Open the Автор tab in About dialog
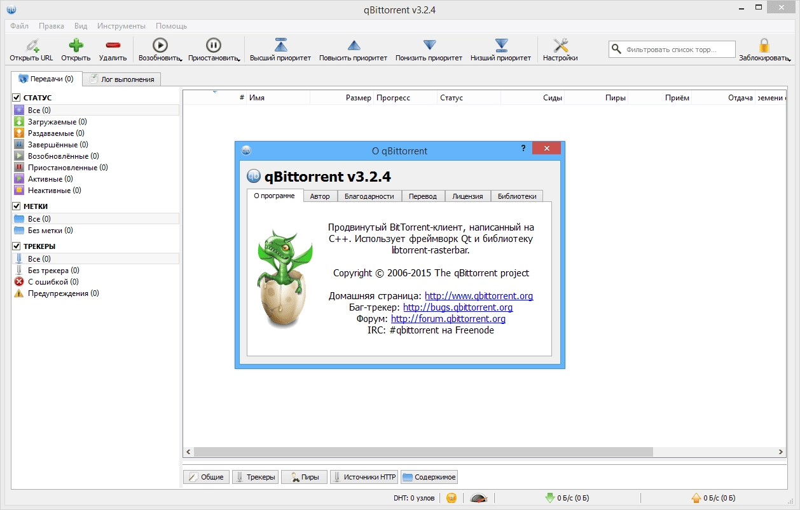The height and width of the screenshot is (510, 800). coord(320,196)
